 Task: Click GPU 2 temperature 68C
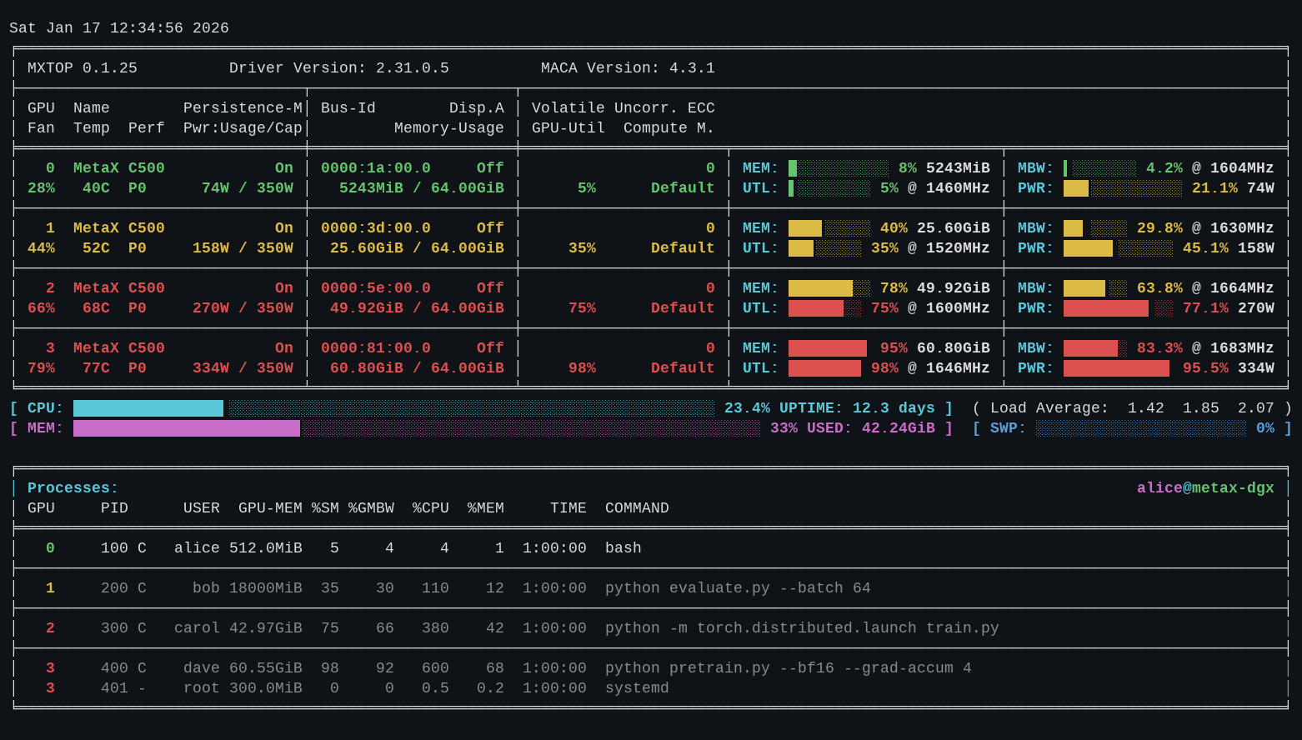96,308
